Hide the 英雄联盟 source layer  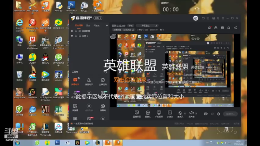click(72, 31)
